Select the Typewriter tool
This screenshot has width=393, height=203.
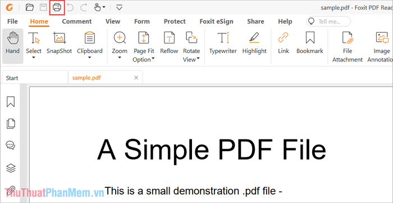(x=223, y=43)
